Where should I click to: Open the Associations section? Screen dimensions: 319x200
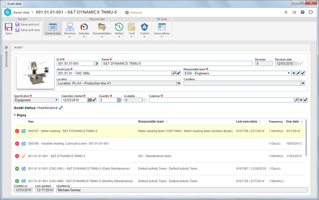pyautogui.click(x=162, y=29)
